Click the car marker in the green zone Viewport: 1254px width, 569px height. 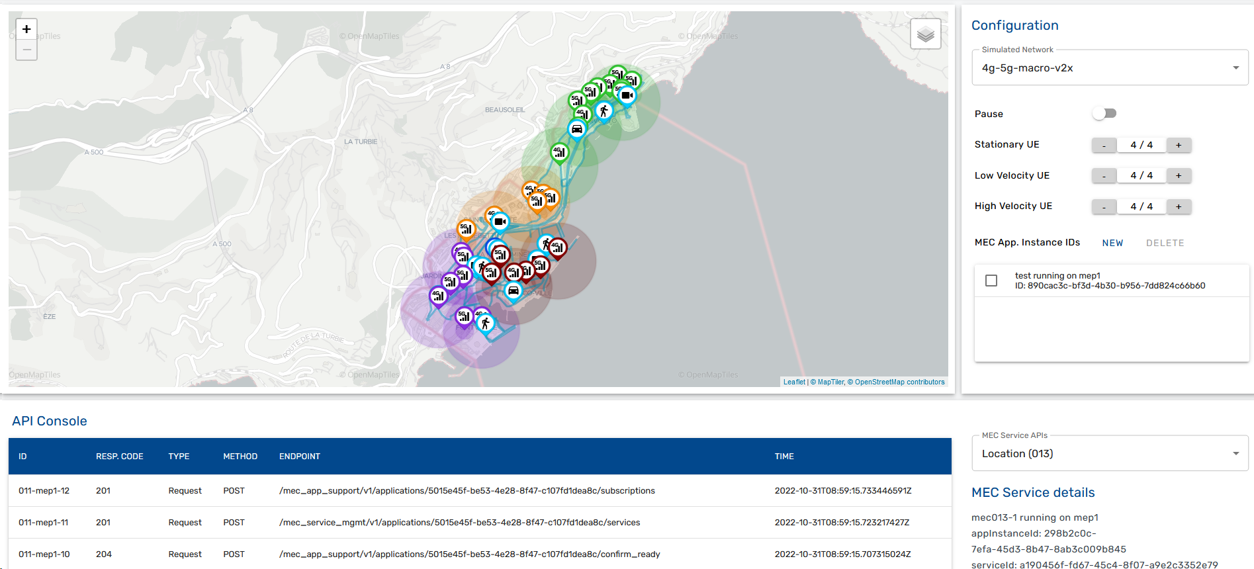[577, 128]
